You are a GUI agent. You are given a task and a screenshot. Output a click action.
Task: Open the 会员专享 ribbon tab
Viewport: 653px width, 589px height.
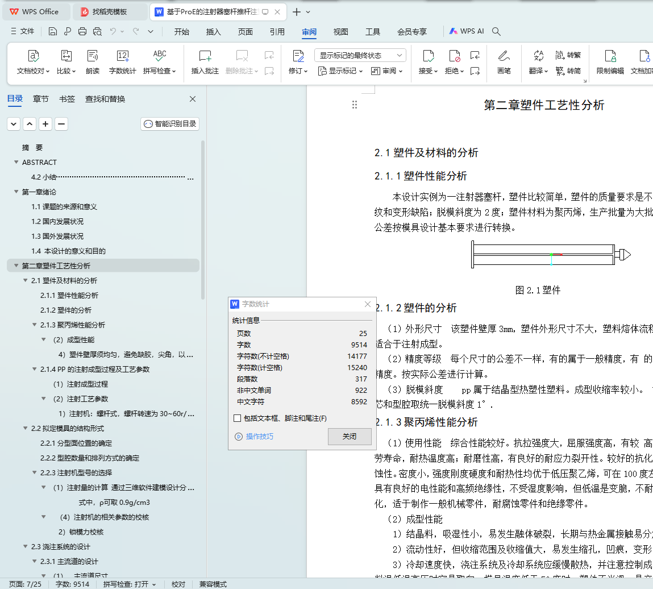412,32
